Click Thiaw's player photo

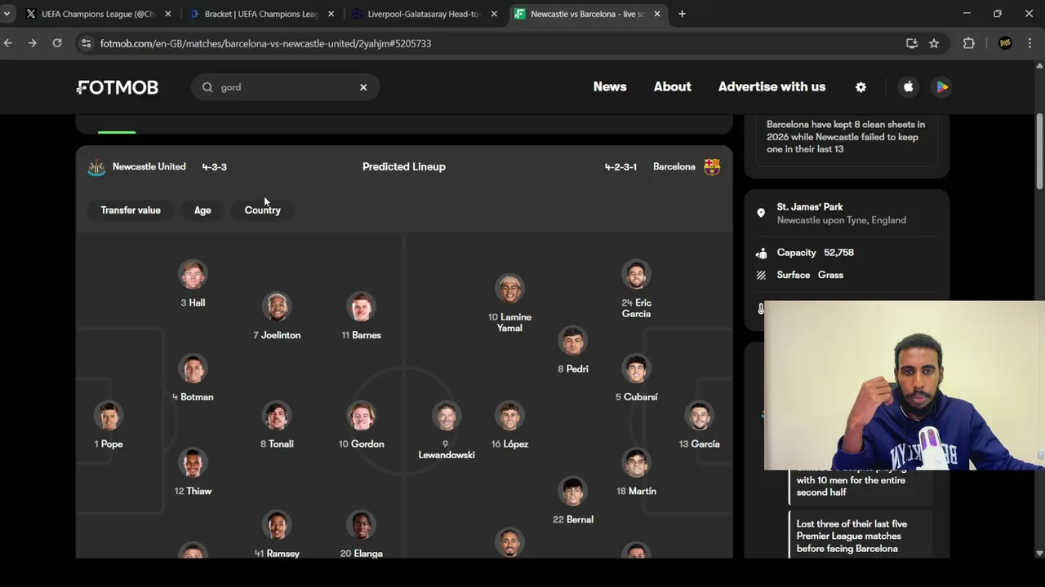point(193,463)
